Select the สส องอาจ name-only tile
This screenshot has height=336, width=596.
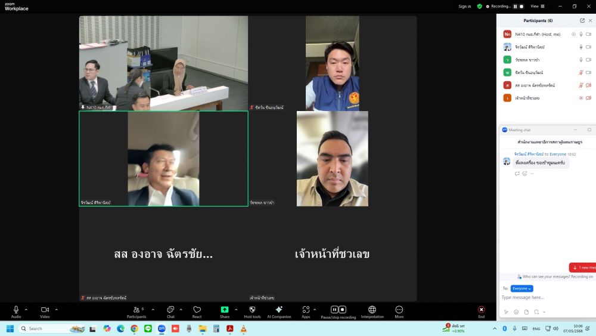(x=163, y=254)
